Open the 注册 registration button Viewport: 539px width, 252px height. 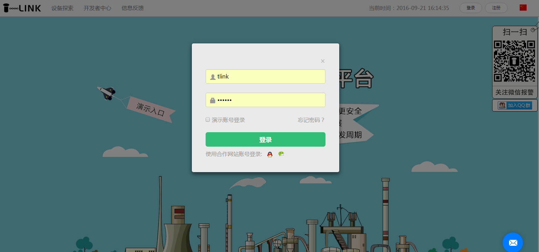pyautogui.click(x=496, y=7)
